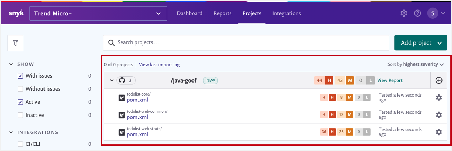
Task: Open the help question mark icon
Action: 417,13
